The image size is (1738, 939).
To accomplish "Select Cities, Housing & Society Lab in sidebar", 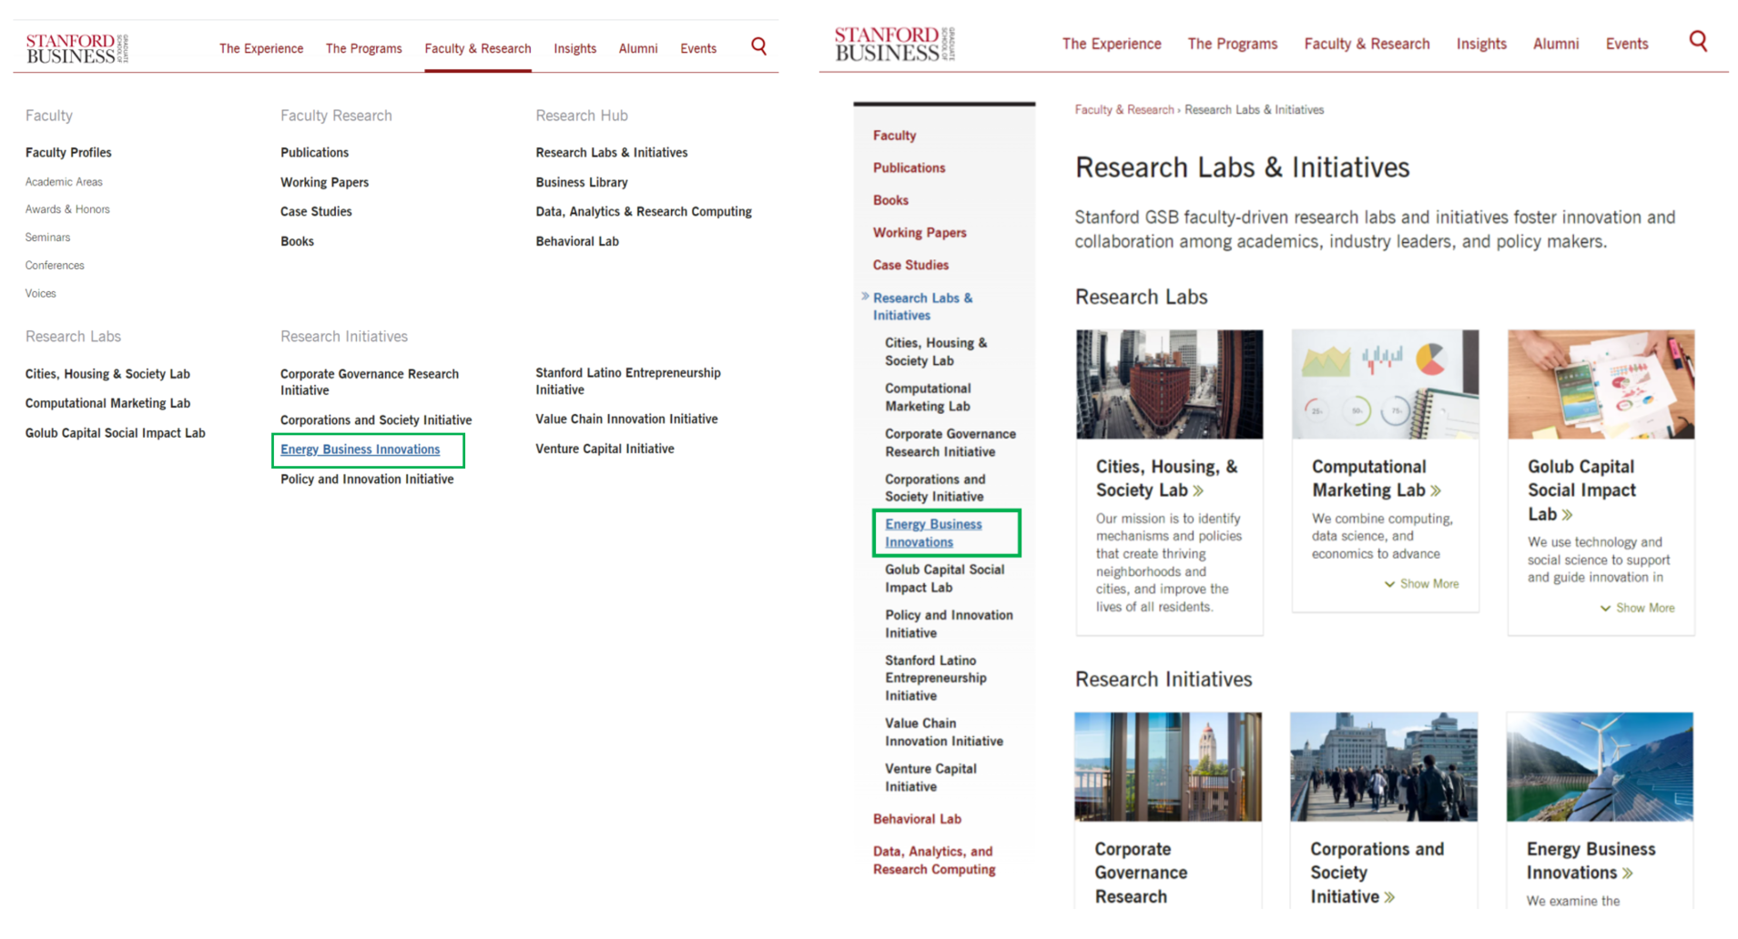I will click(x=936, y=352).
